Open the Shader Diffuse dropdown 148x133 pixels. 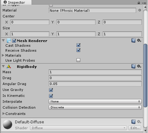point(78,128)
